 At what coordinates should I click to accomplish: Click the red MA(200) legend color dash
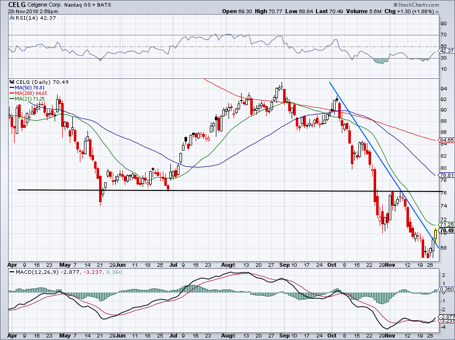[x=12, y=93]
